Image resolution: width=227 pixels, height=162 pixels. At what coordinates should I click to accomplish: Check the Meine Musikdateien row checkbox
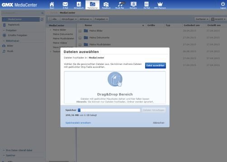pyautogui.click(x=80, y=45)
